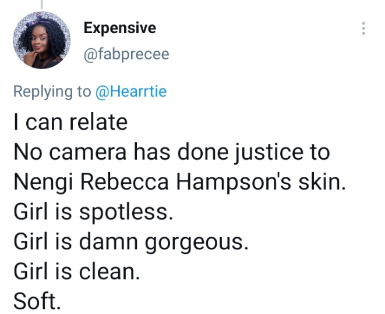Tap the 'Girl is clean.' line
This screenshot has height=314, width=385.
(77, 272)
